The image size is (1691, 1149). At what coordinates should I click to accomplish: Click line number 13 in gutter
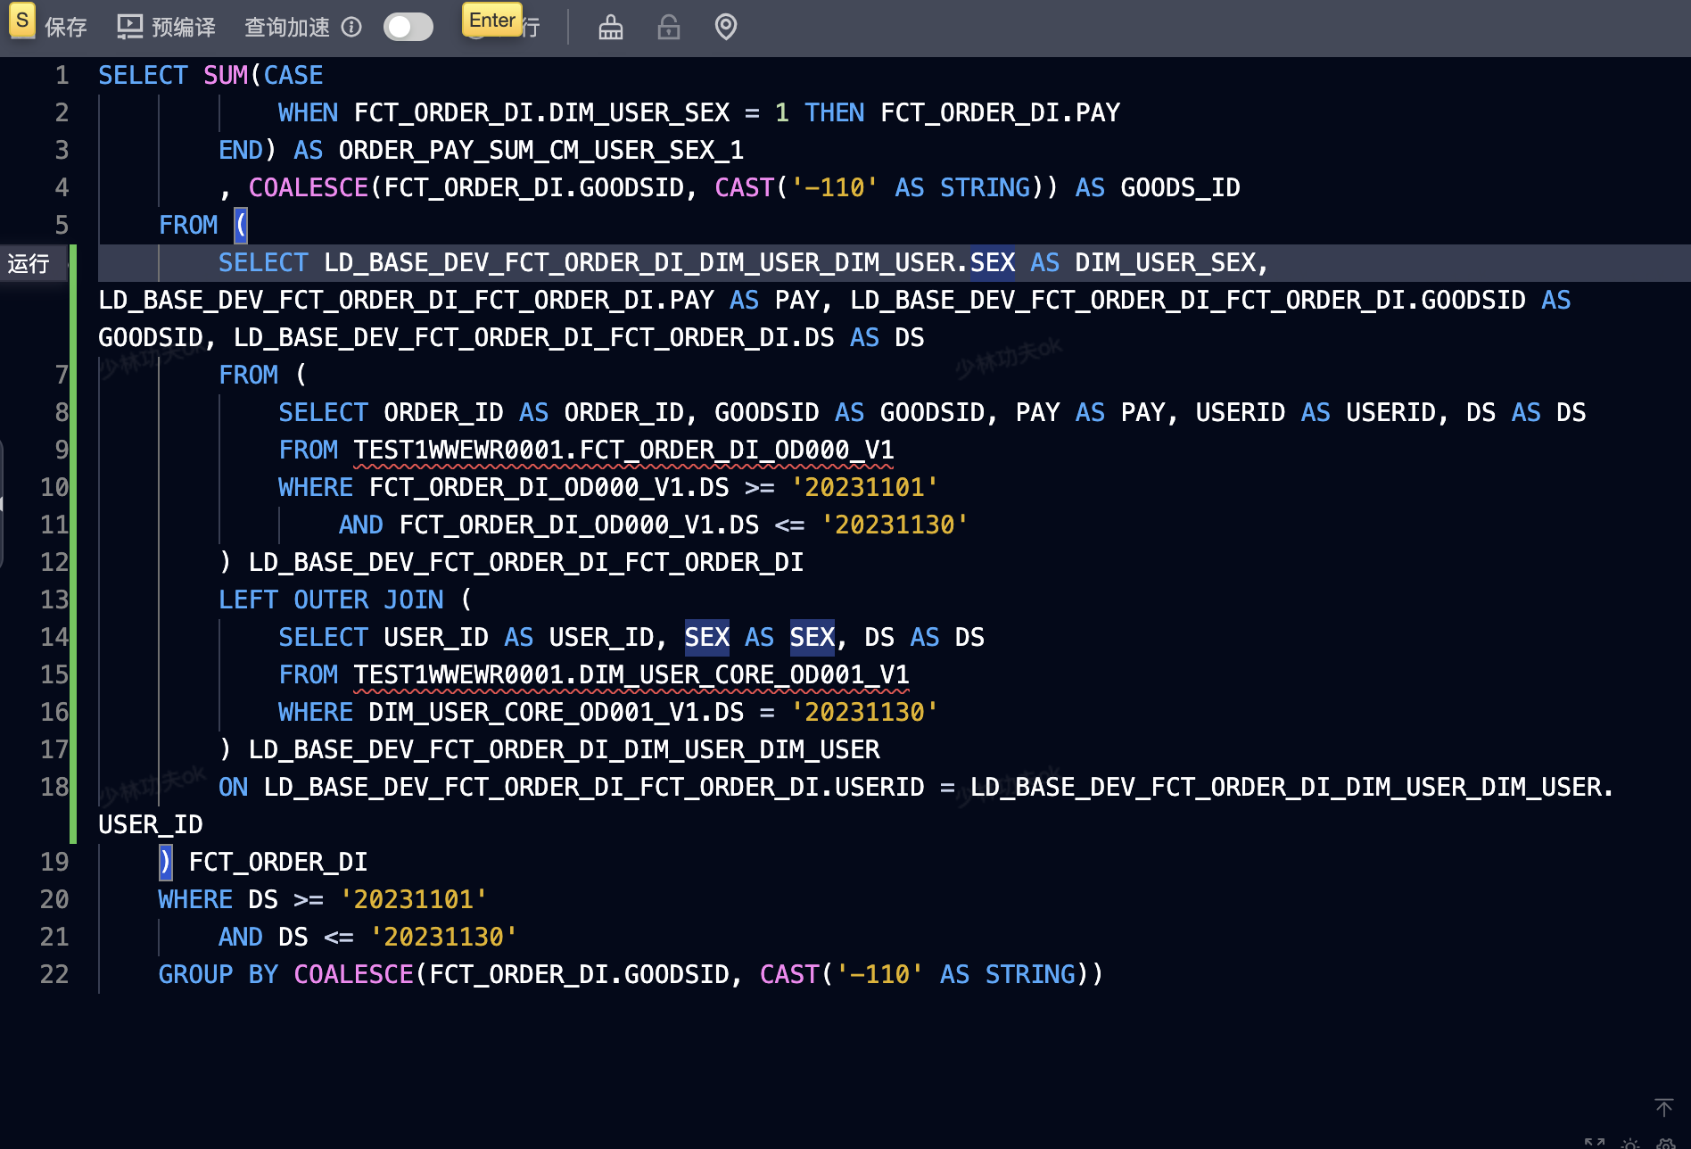pos(54,599)
